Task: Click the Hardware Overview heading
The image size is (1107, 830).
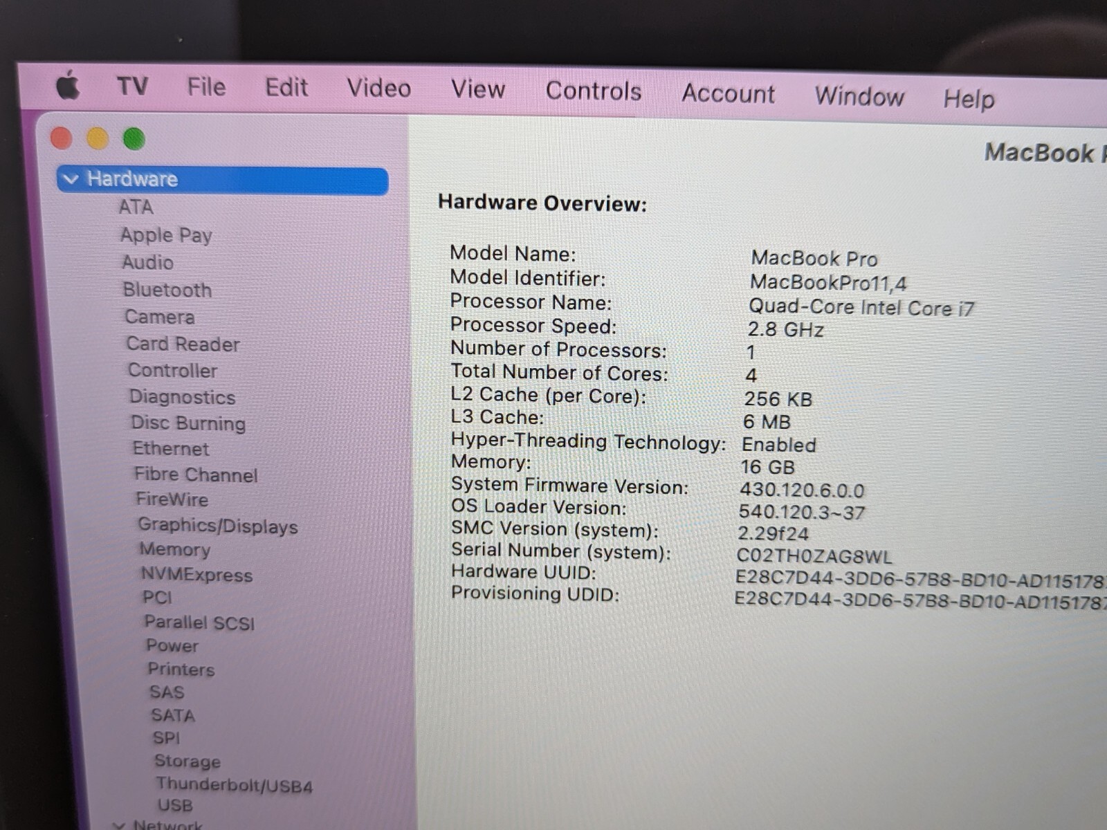Action: pos(542,203)
